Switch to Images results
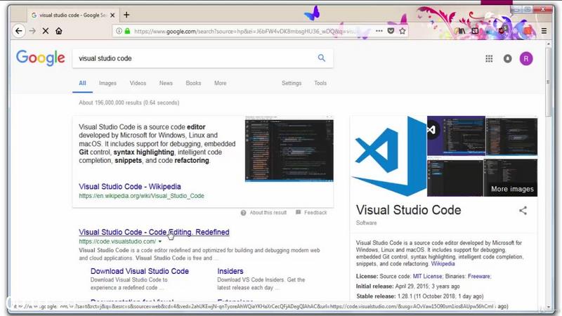 pyautogui.click(x=107, y=83)
